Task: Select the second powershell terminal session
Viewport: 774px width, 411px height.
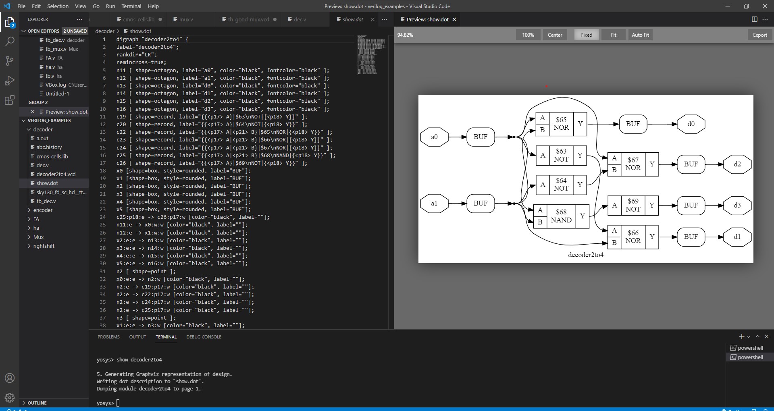Action: click(751, 357)
